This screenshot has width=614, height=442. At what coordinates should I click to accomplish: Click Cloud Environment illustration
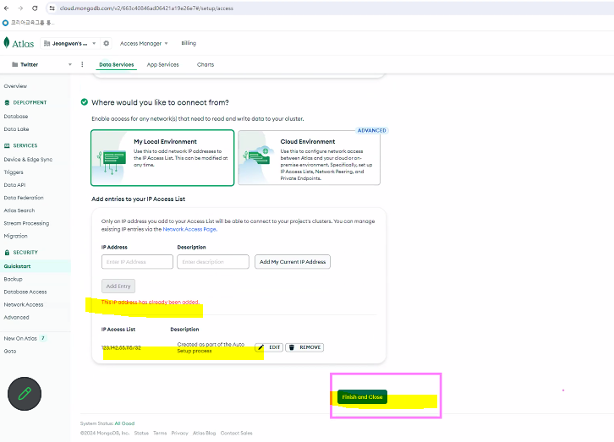258,158
